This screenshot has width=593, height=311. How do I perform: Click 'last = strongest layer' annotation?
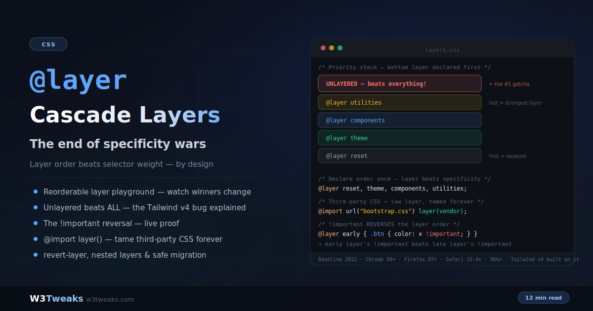point(515,103)
